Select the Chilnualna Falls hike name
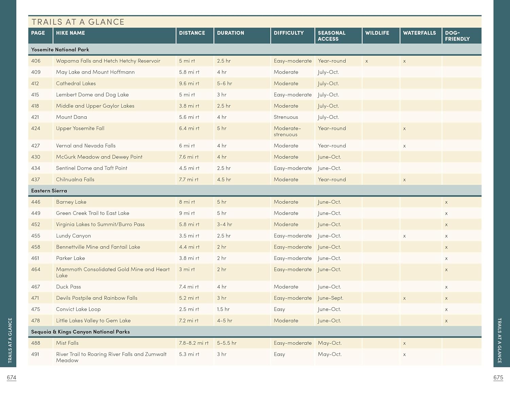Image resolution: width=510 pixels, height=397 pixels. click(75, 180)
